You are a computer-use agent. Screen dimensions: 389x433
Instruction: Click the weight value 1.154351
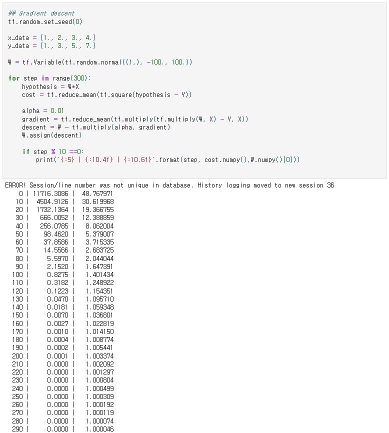(99, 291)
